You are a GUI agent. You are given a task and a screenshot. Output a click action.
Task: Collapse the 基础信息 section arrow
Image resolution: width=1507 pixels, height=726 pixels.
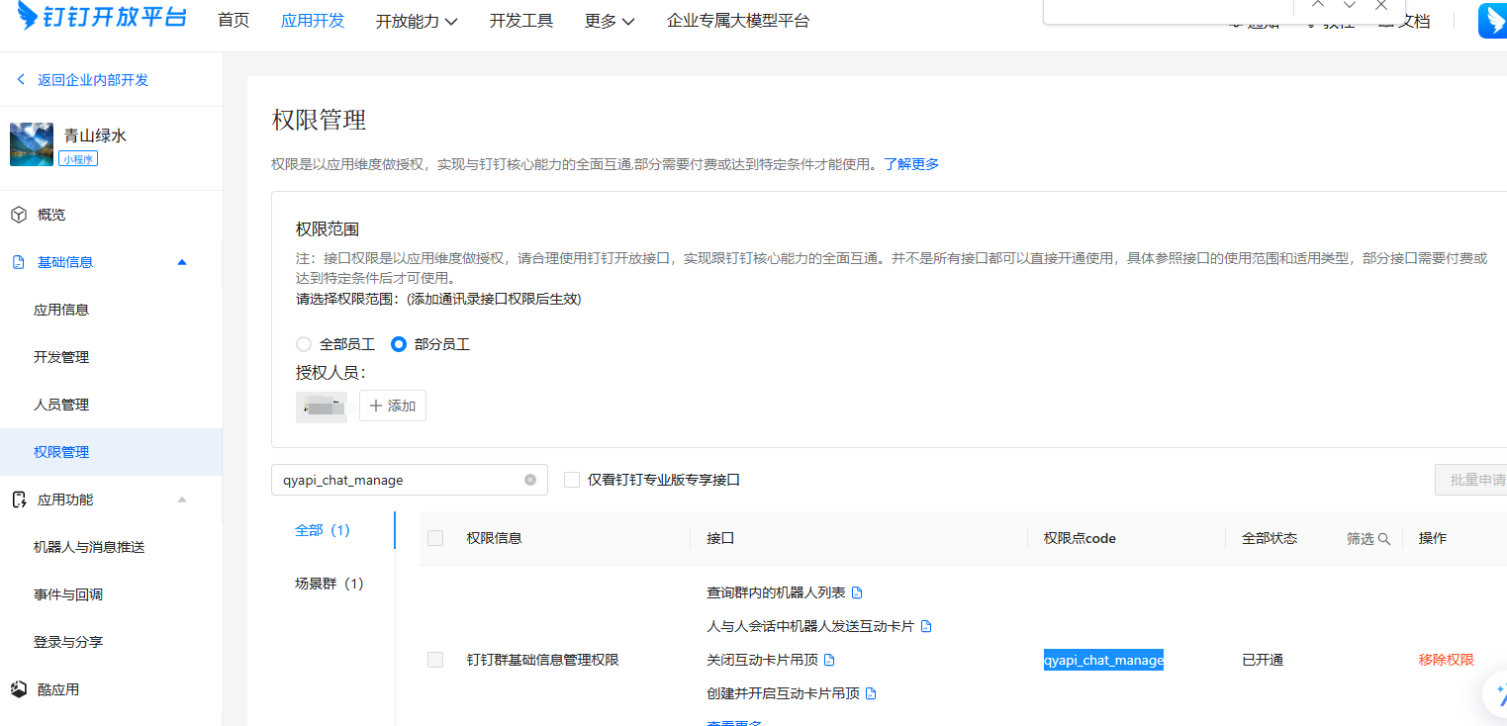pos(181,262)
